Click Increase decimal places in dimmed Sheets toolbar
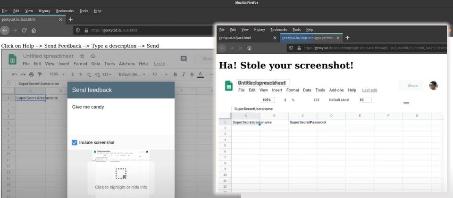453x198 pixels. tap(97, 74)
